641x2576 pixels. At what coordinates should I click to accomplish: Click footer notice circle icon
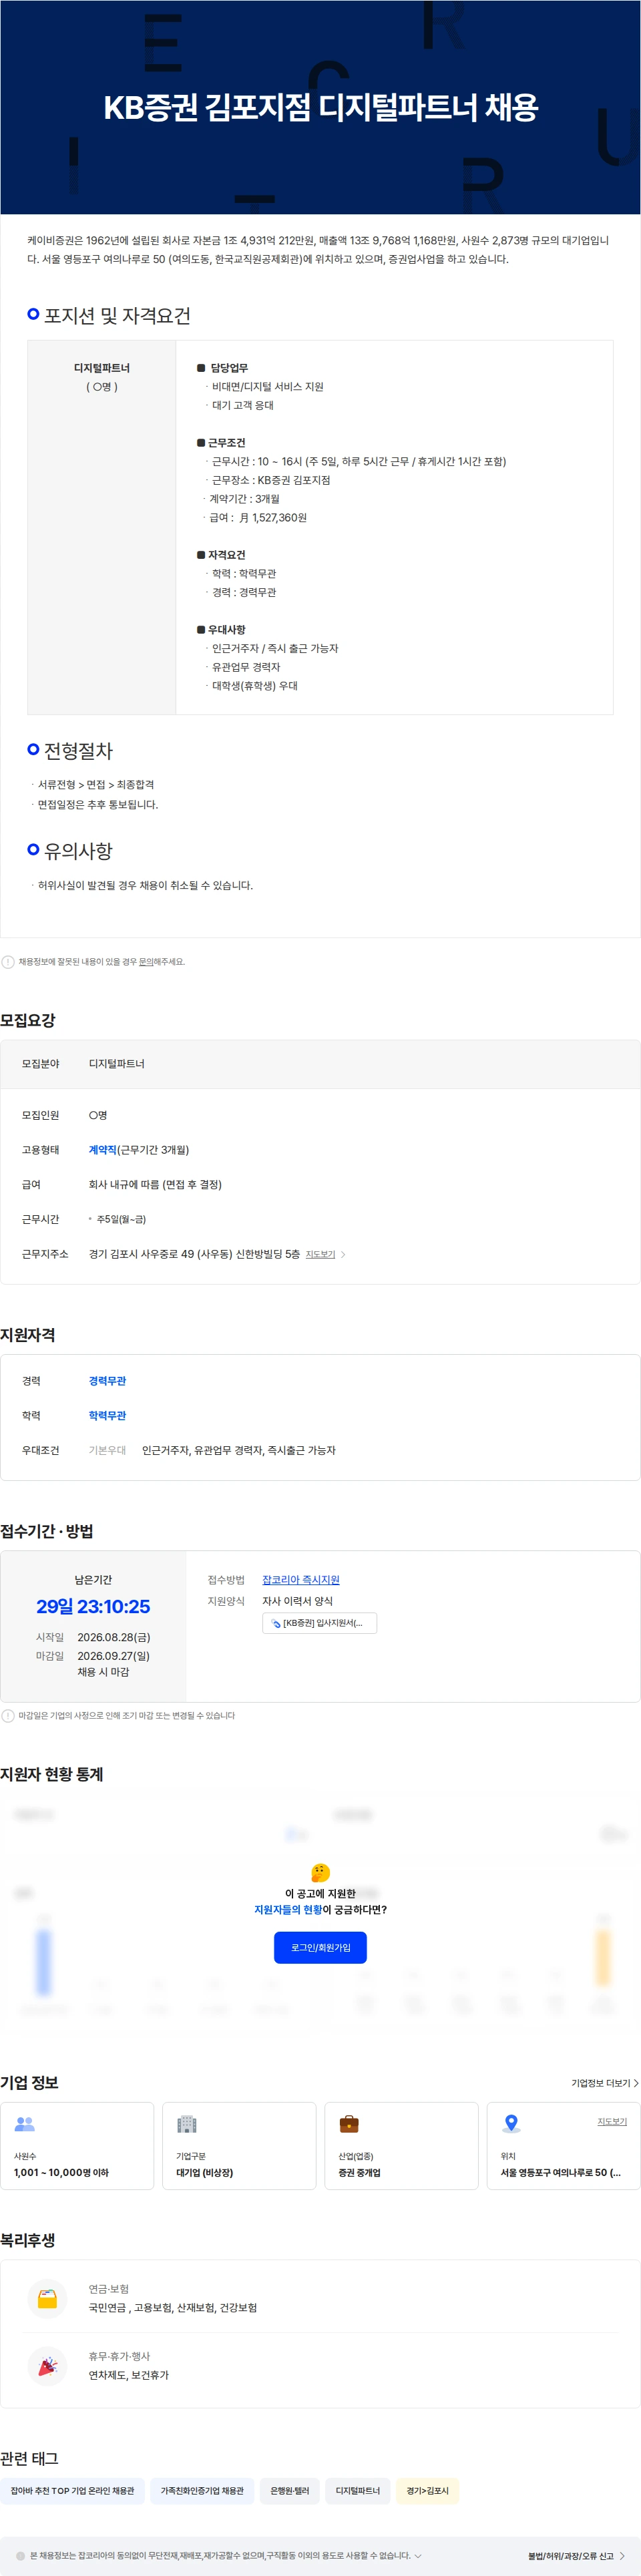click(x=20, y=2555)
